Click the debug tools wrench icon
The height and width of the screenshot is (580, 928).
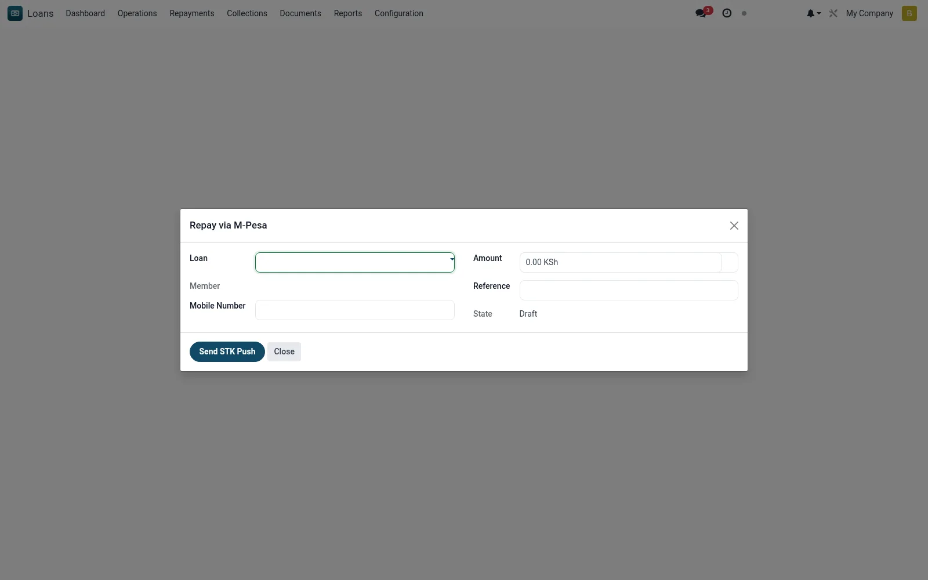click(833, 13)
